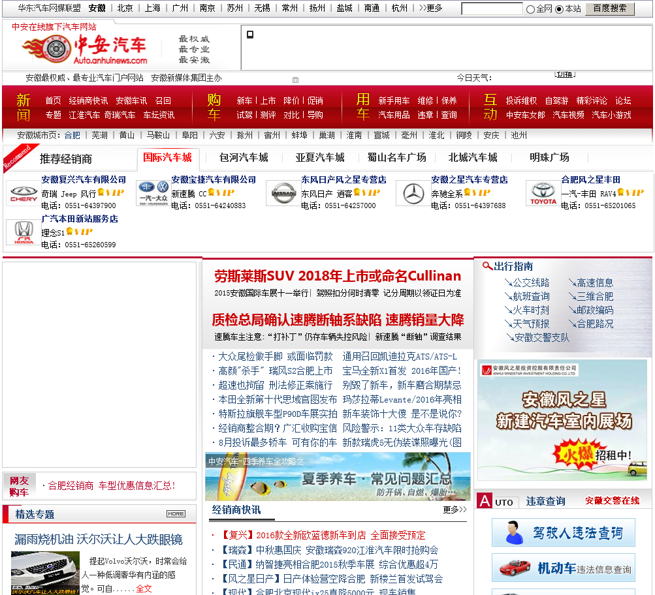Image resolution: width=655 pixels, height=595 pixels.
Task: Open 公交线路 in travel guide
Action: (531, 282)
